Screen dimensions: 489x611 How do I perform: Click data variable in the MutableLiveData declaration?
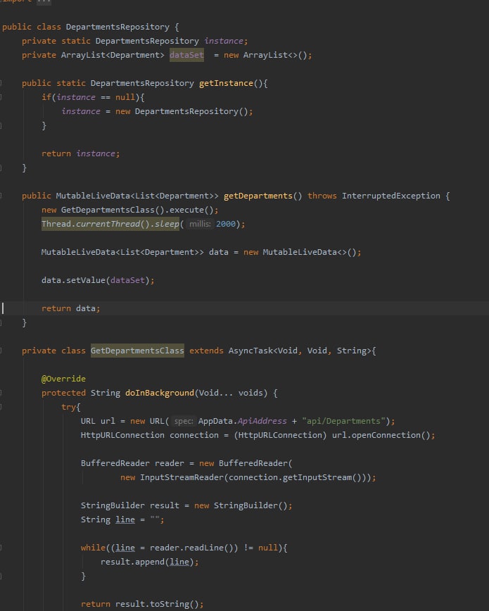219,252
